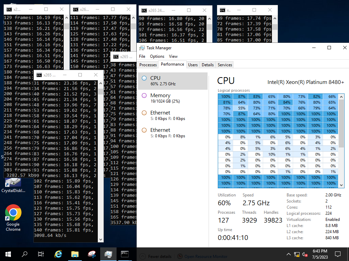
Task: Click the network status tray icon
Action: [x=297, y=254]
